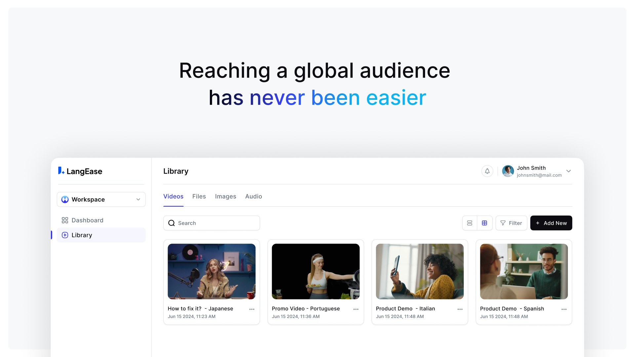The width and height of the screenshot is (635, 357).
Task: Switch to the Audio tab
Action: coord(254,196)
